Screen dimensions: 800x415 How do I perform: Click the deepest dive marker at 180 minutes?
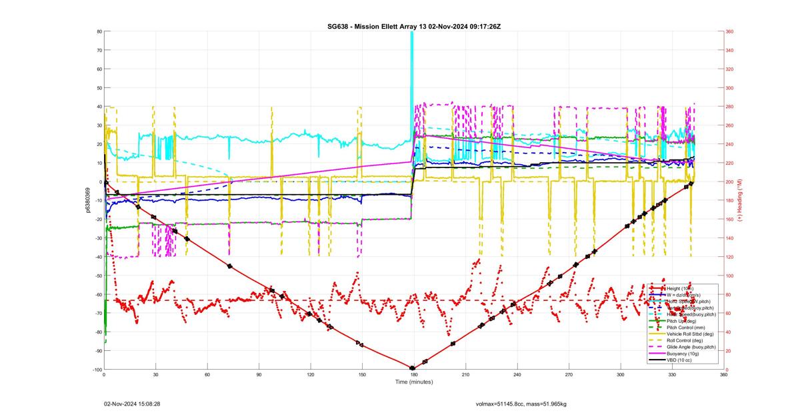pyautogui.click(x=412, y=368)
